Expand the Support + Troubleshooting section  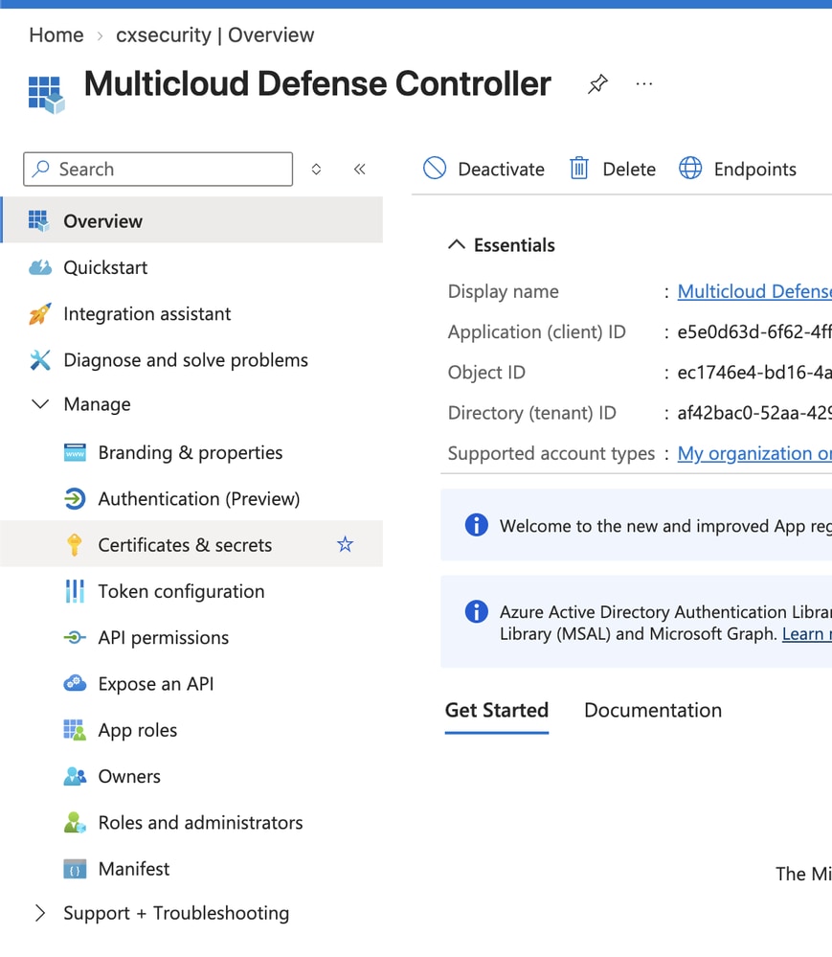(x=40, y=913)
